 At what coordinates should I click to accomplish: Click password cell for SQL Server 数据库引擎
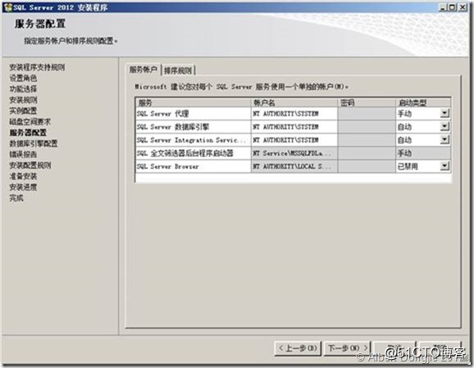tap(367, 127)
